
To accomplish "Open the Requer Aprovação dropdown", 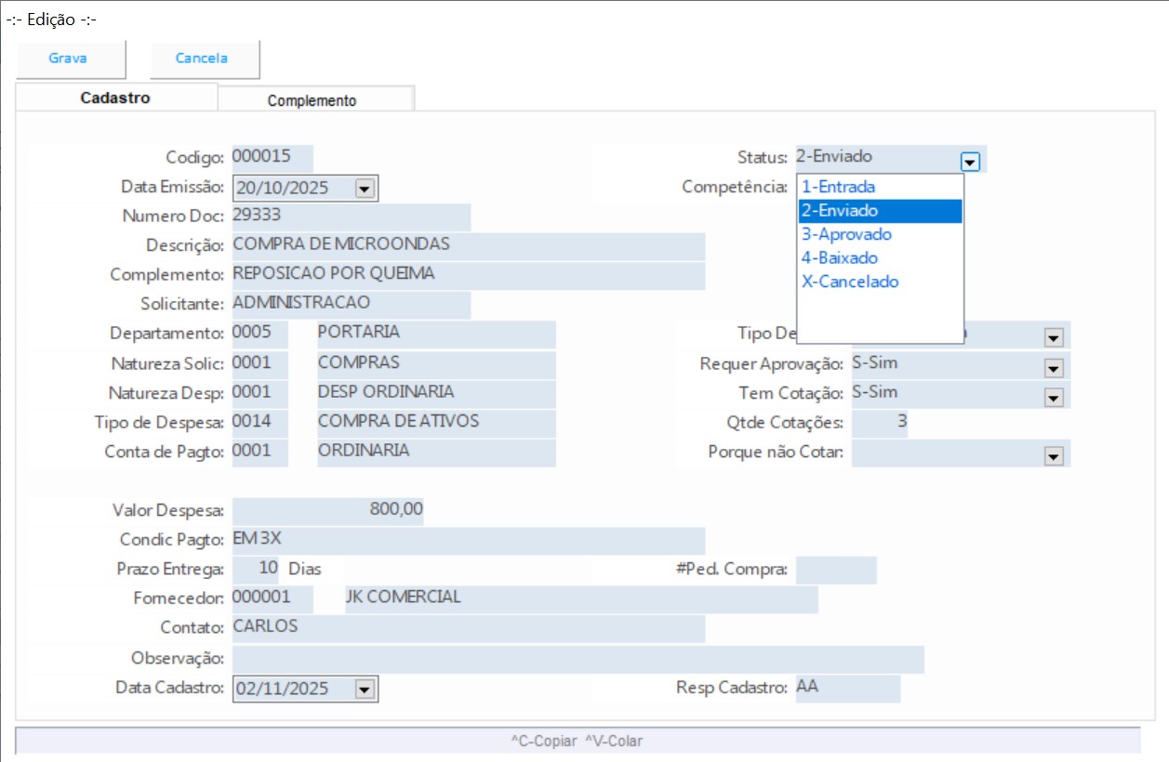I will click(1053, 367).
